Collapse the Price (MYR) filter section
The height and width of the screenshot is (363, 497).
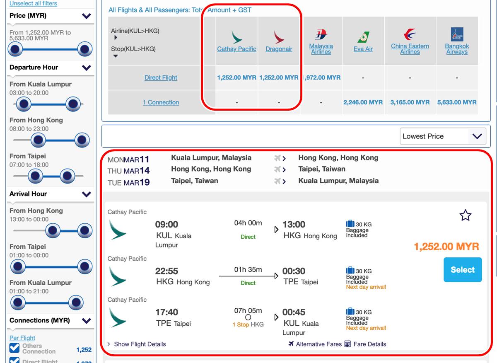pyautogui.click(x=87, y=16)
